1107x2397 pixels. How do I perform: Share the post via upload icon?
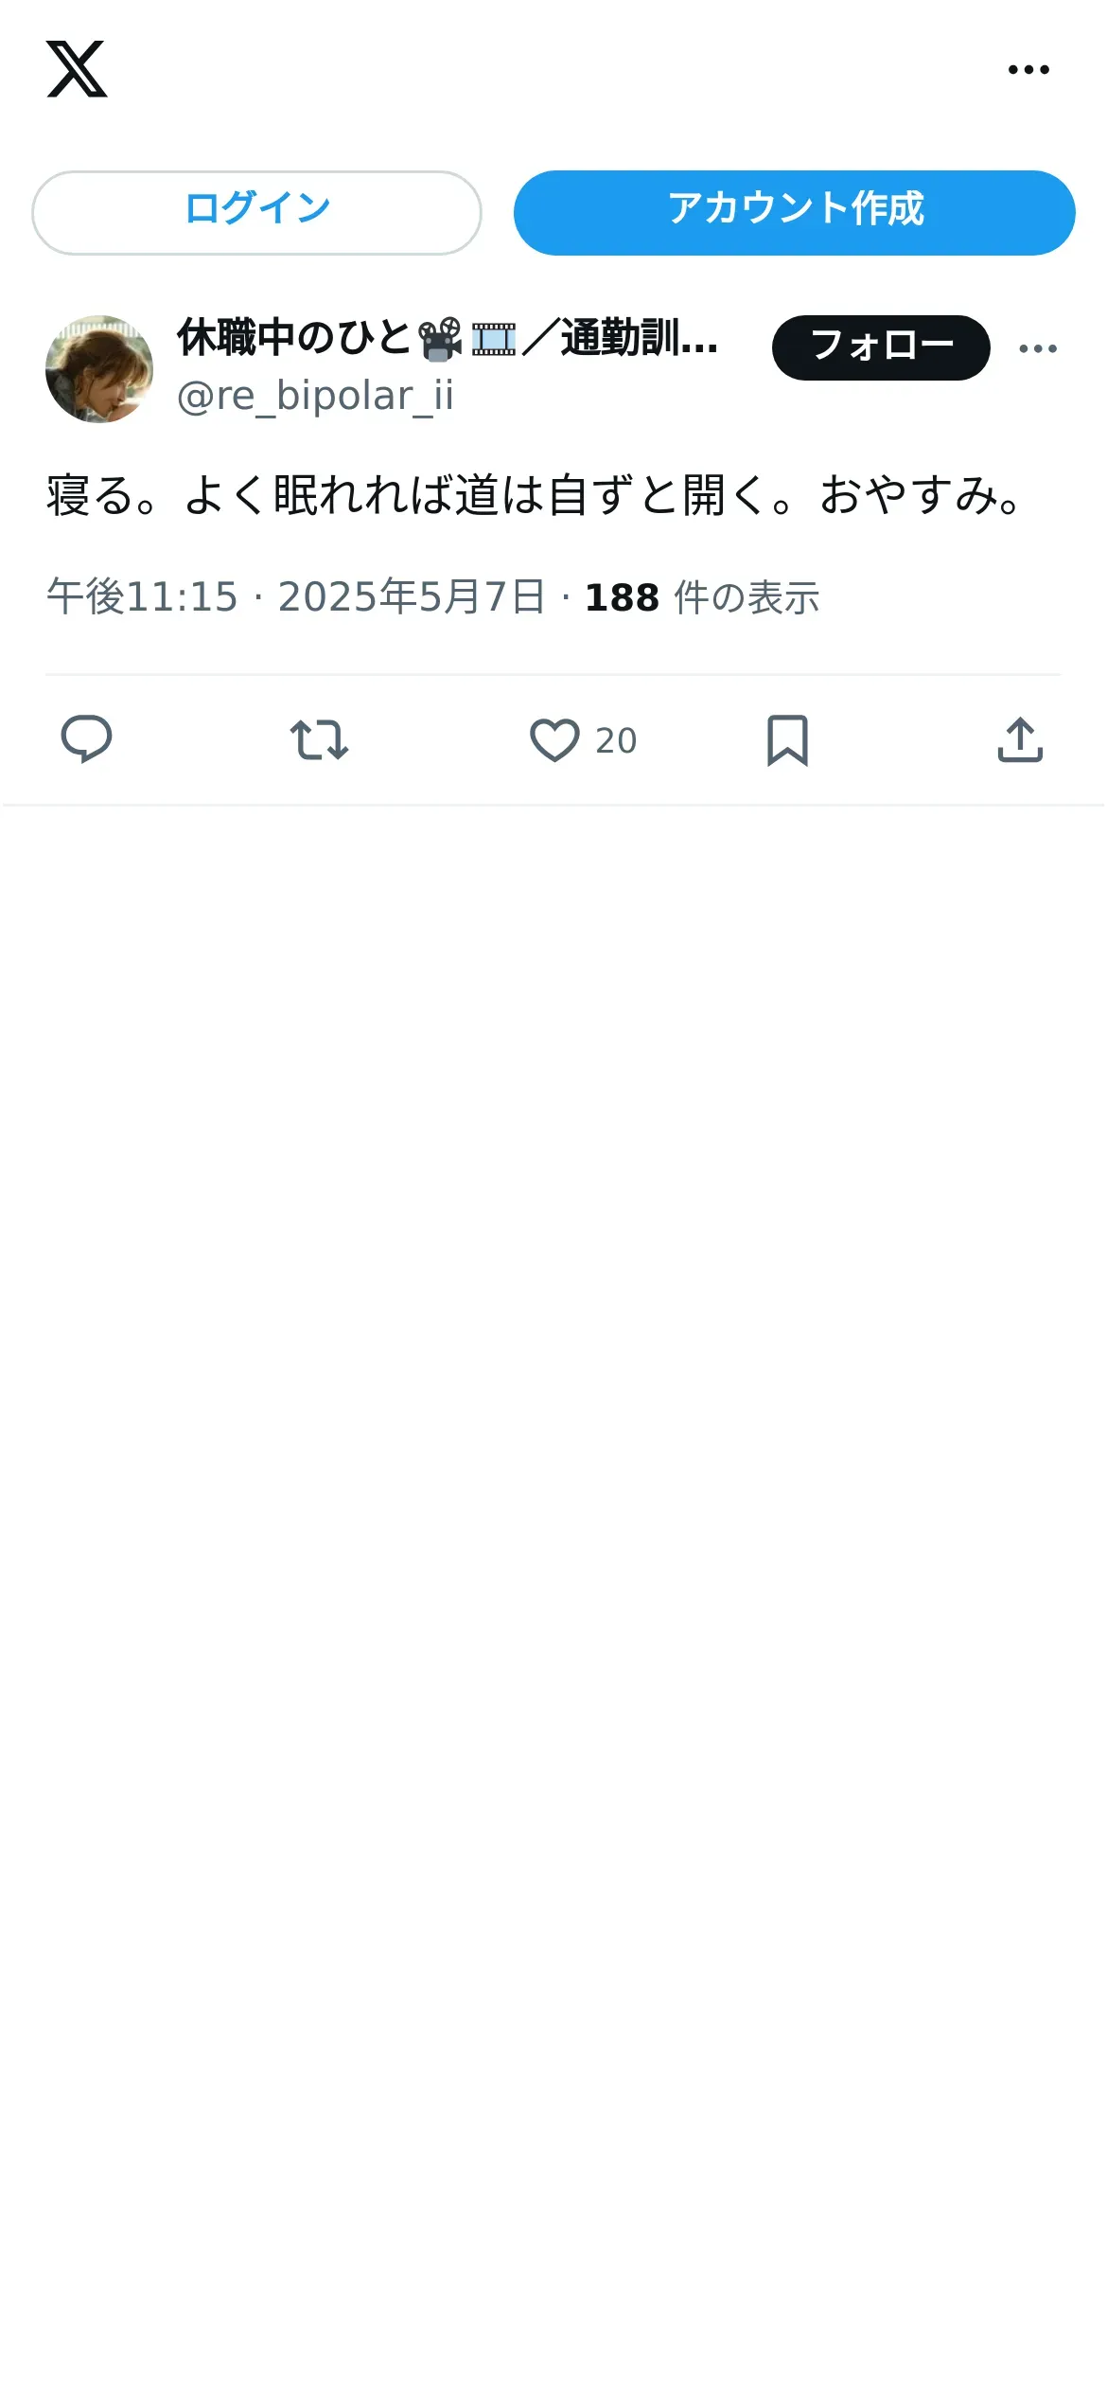tap(1020, 739)
